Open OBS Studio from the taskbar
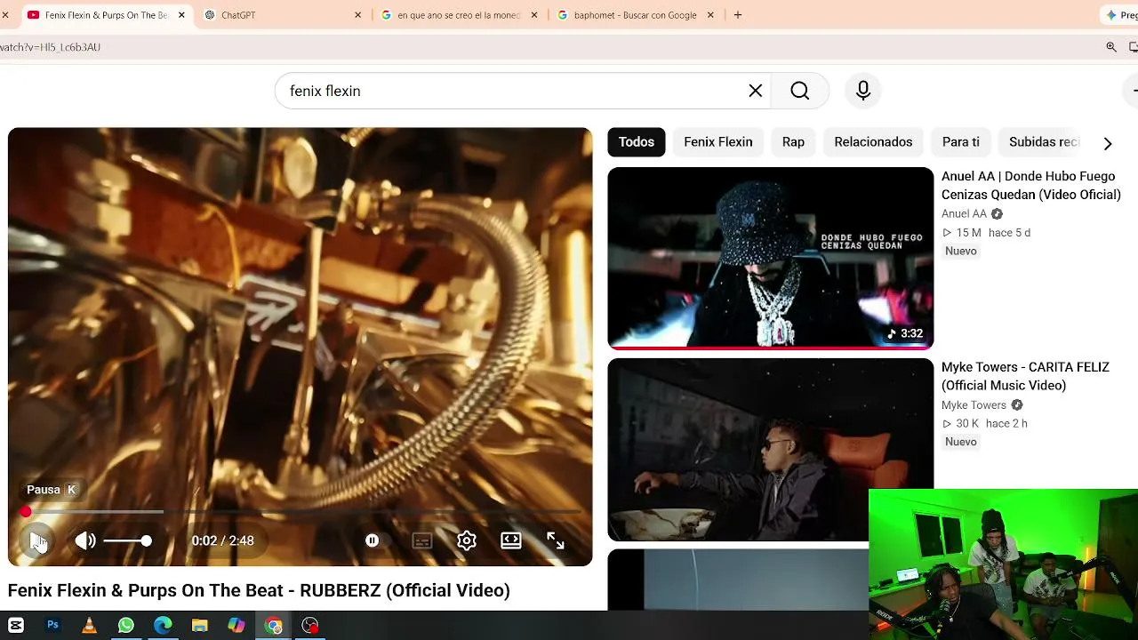The image size is (1138, 640). pos(310,626)
